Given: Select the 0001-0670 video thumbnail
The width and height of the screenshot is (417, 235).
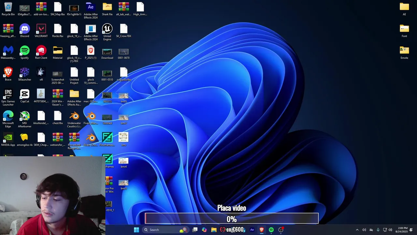Looking at the screenshot, I should tap(123, 53).
